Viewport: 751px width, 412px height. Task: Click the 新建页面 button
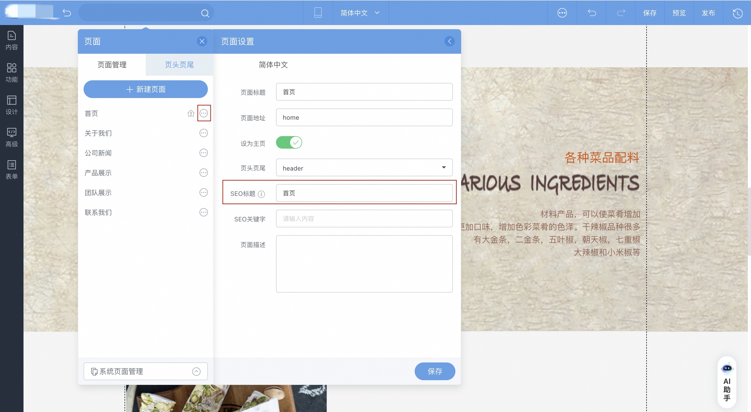145,89
